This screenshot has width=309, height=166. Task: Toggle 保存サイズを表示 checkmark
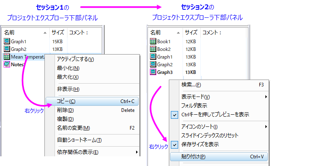pyautogui.click(x=174, y=145)
